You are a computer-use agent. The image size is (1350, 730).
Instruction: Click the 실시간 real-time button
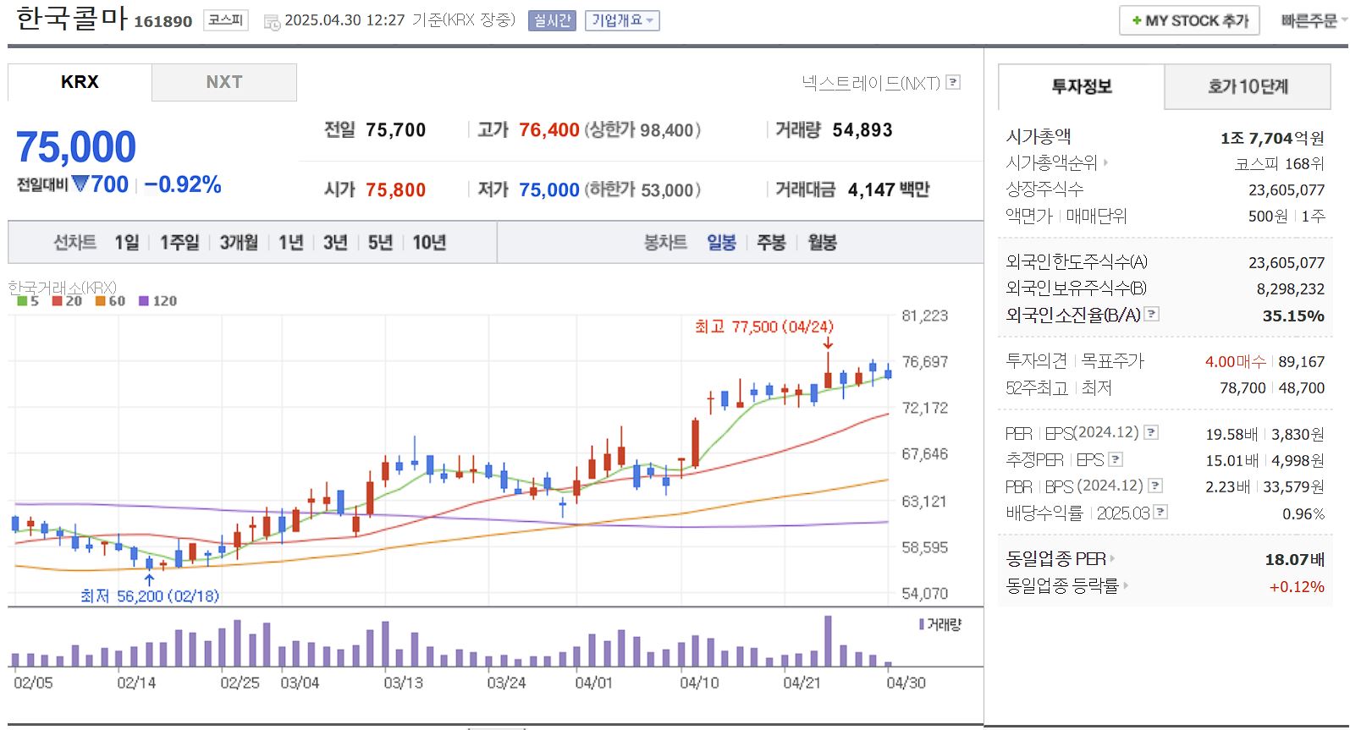click(552, 20)
